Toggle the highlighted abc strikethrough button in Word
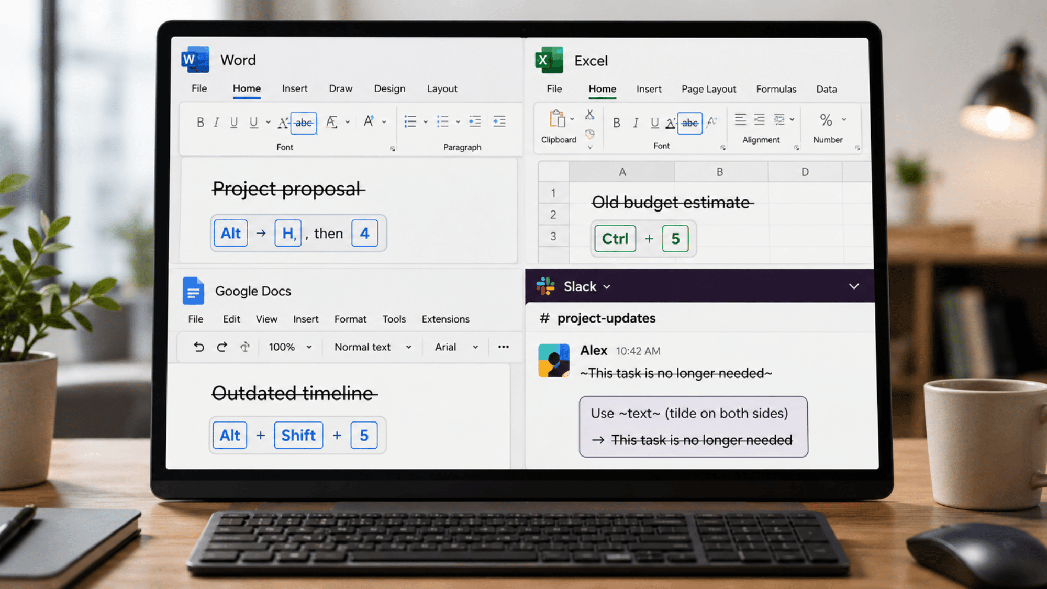1047x589 pixels. tap(304, 123)
